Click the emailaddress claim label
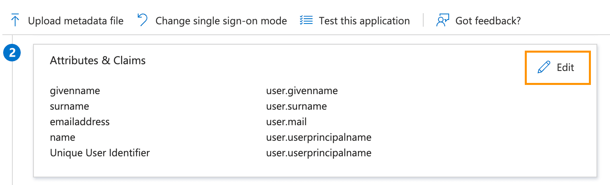The height and width of the screenshot is (185, 610). point(80,122)
